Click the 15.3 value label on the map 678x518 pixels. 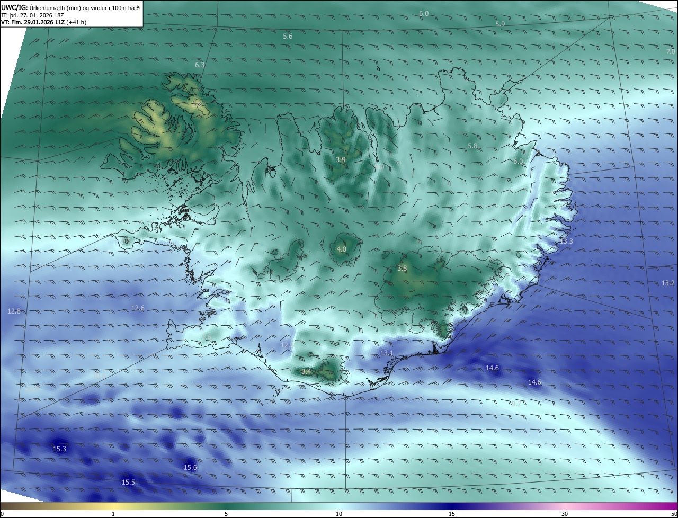click(59, 449)
